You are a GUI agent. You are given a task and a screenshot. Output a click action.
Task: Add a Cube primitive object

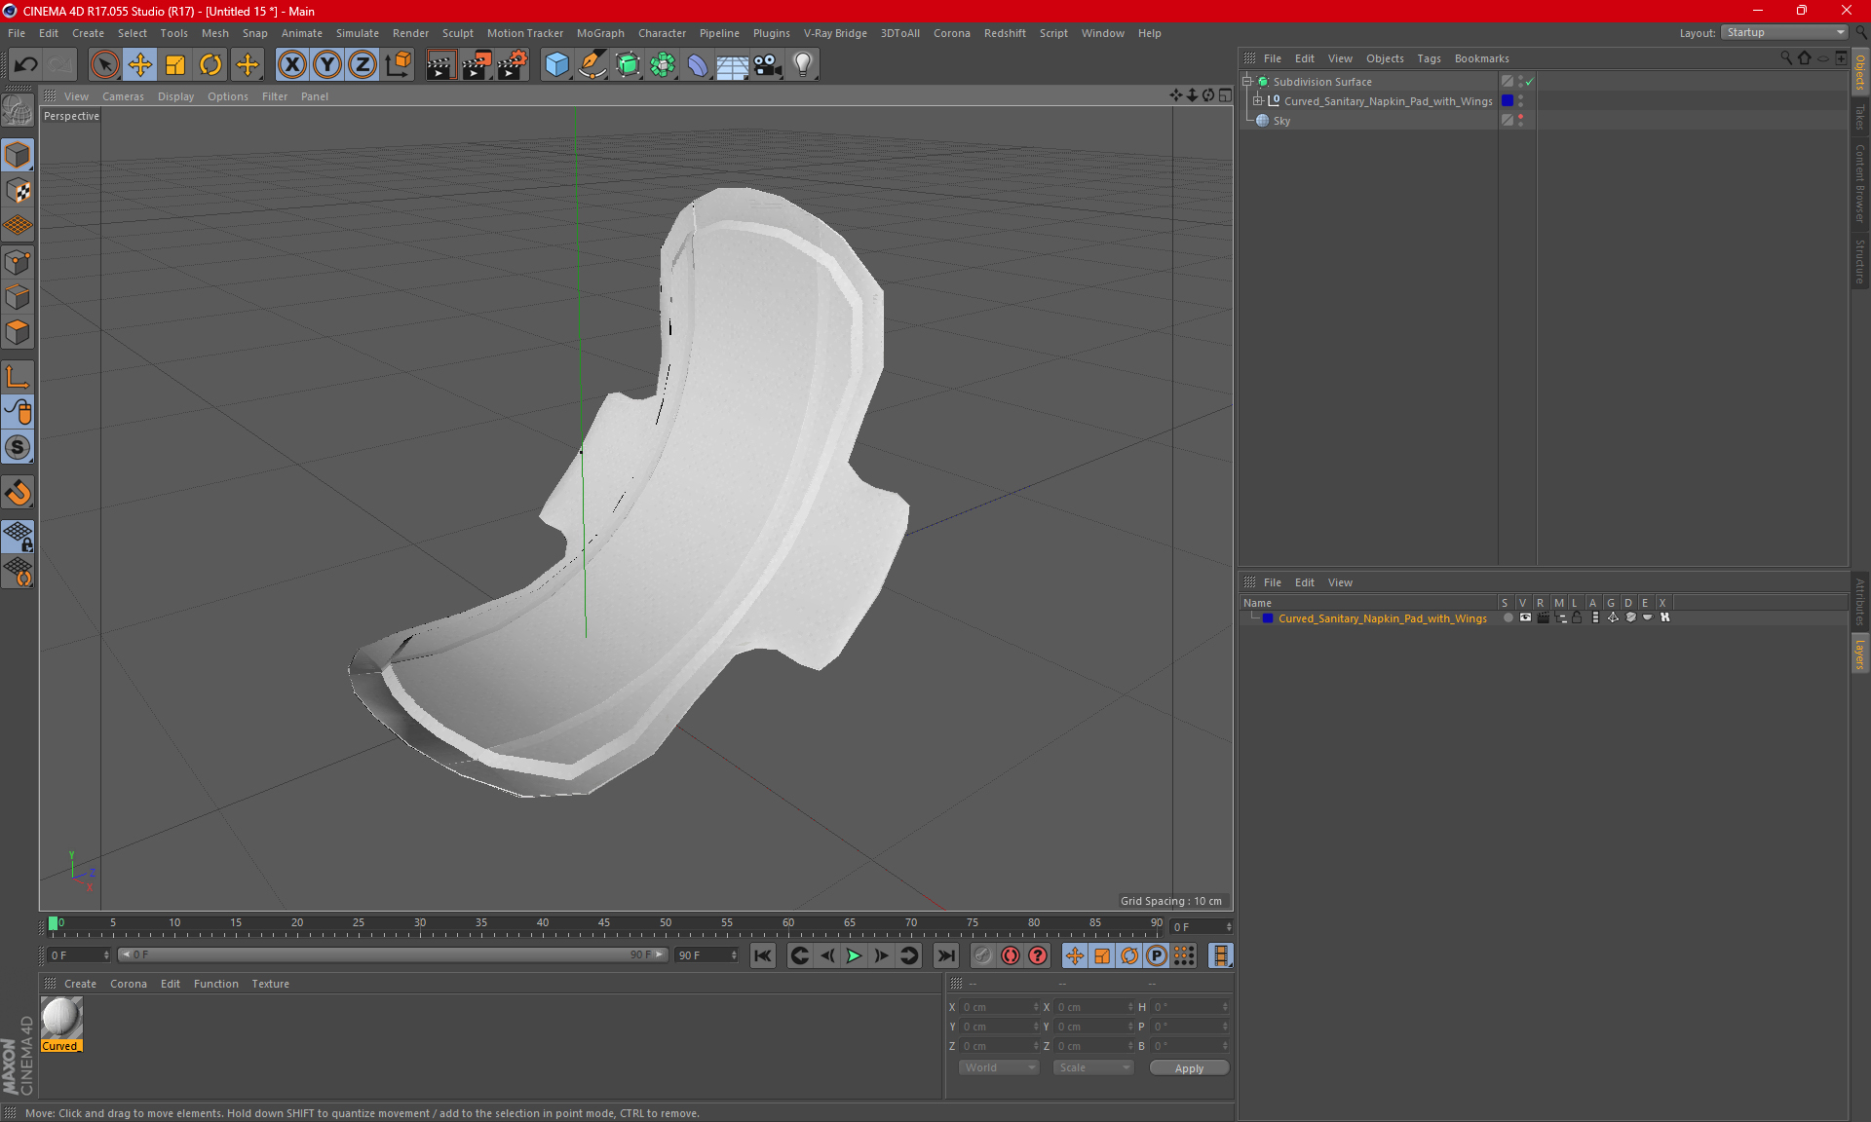(556, 65)
